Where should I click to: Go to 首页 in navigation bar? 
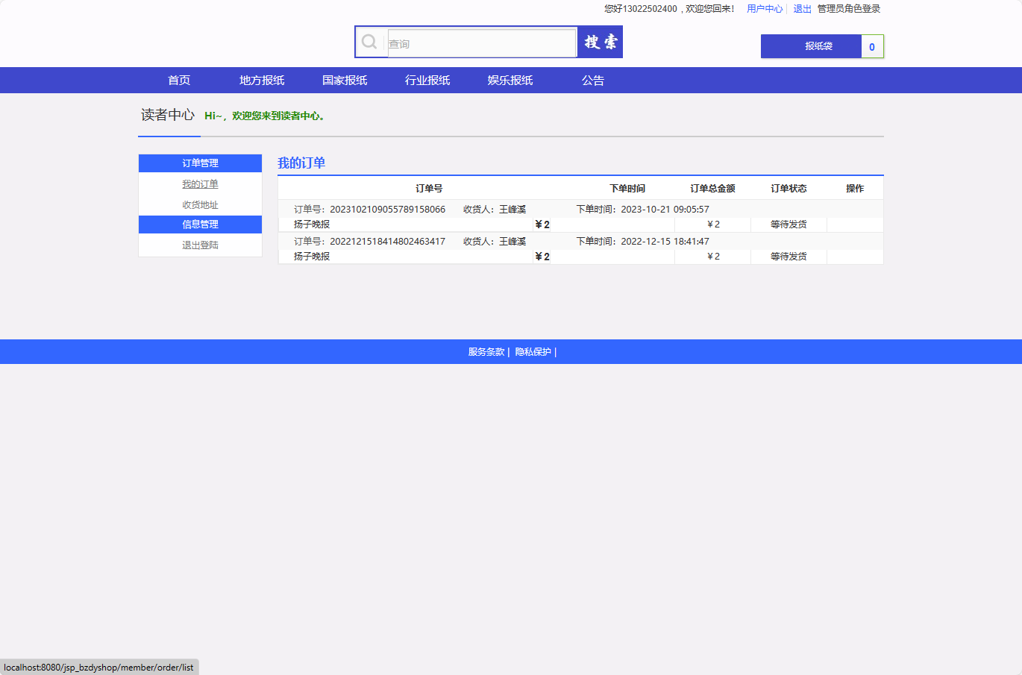coord(179,81)
